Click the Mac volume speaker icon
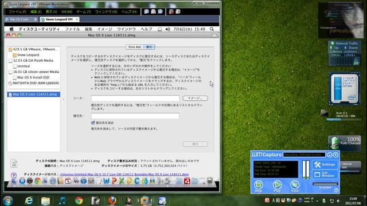 [x=167, y=29]
